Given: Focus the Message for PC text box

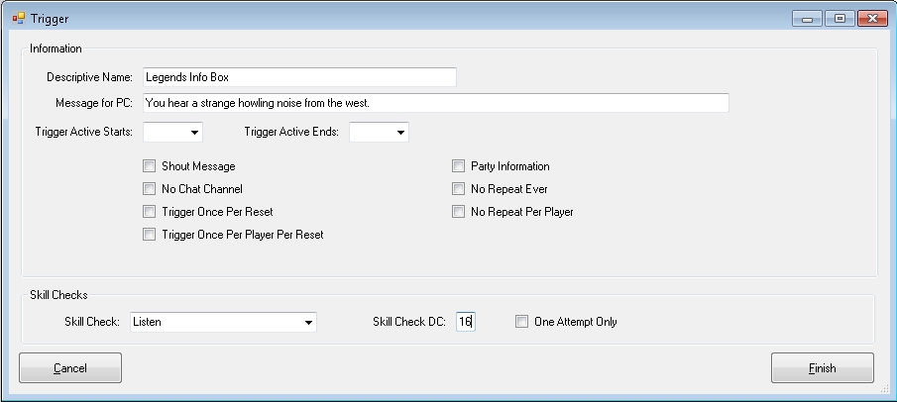Looking at the screenshot, I should pyautogui.click(x=436, y=103).
